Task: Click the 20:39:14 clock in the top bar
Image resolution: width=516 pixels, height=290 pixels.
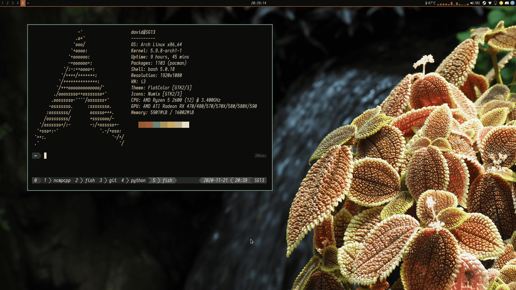Action: coord(259,3)
